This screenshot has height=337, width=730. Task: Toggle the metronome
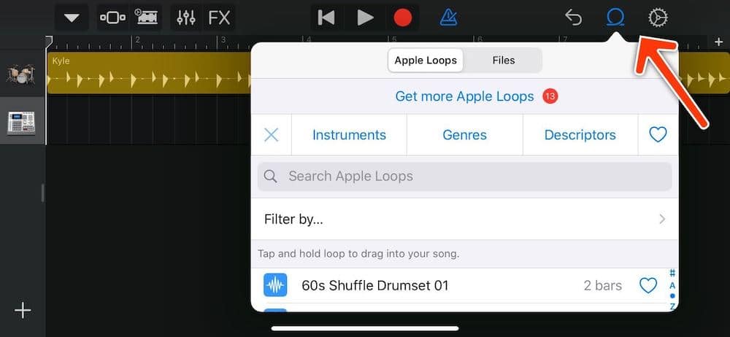(449, 18)
